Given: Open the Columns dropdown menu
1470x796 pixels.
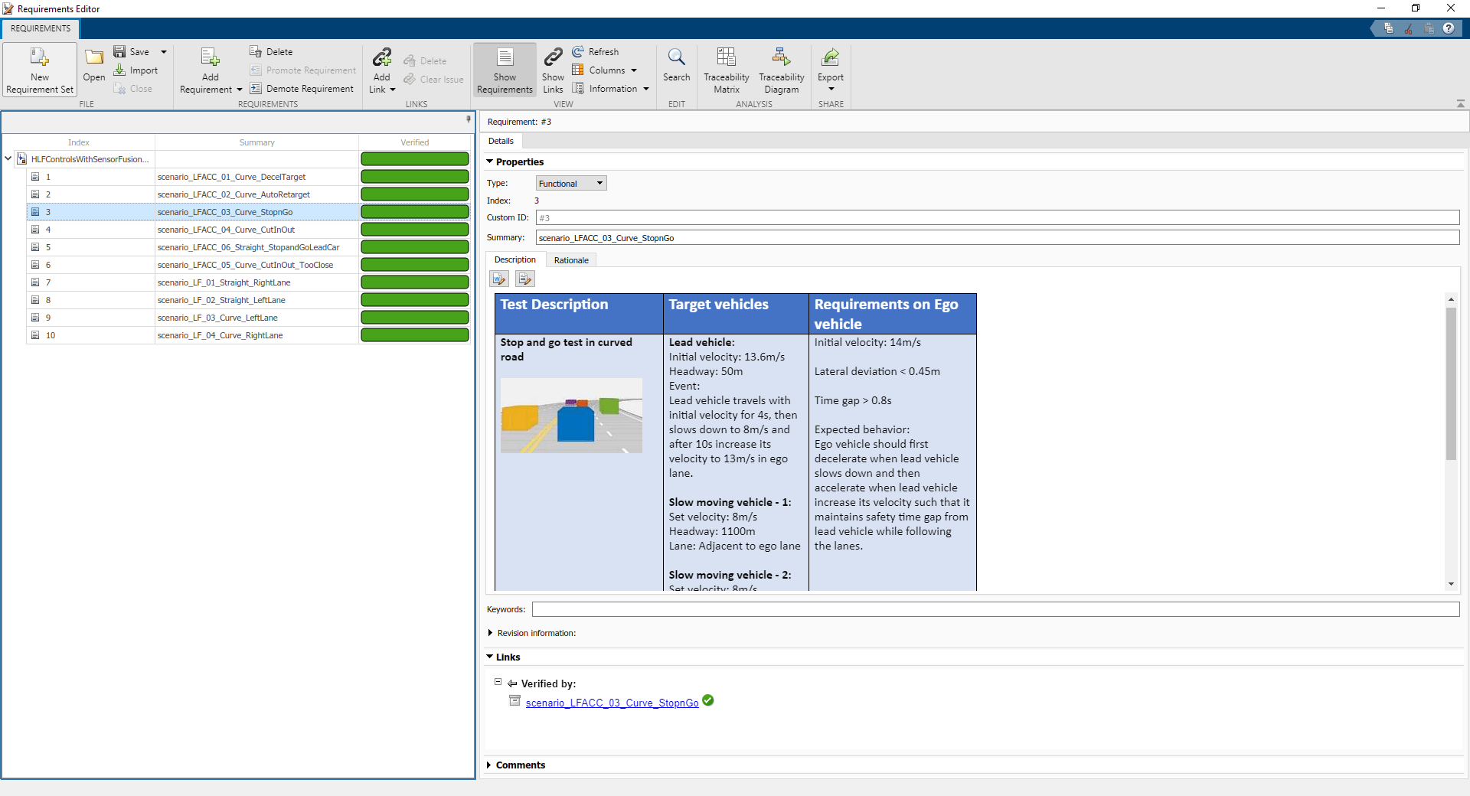Looking at the screenshot, I should (605, 70).
